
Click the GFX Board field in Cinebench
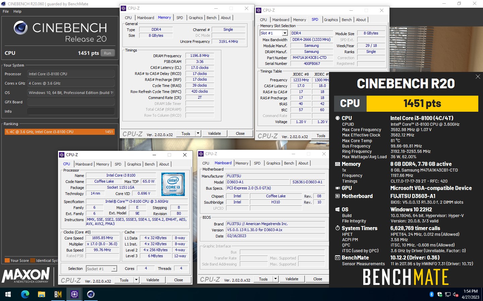click(71, 102)
